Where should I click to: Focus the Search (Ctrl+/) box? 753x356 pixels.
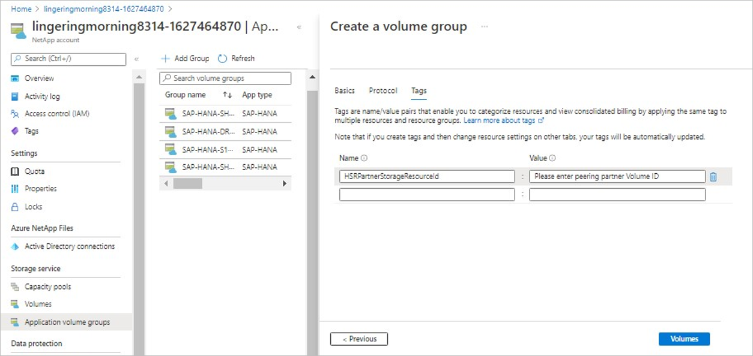68,59
